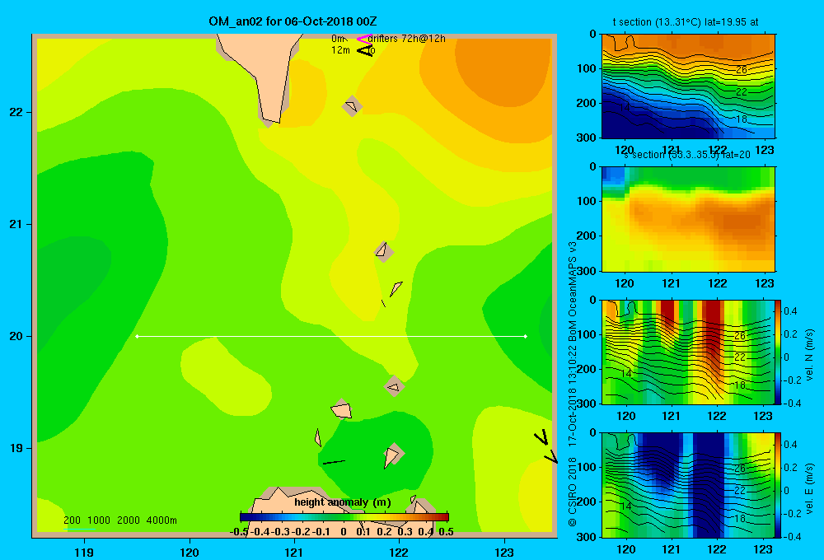The image size is (824, 560).
Task: Click latitude label '20' on main map axis
Action: coord(16,336)
